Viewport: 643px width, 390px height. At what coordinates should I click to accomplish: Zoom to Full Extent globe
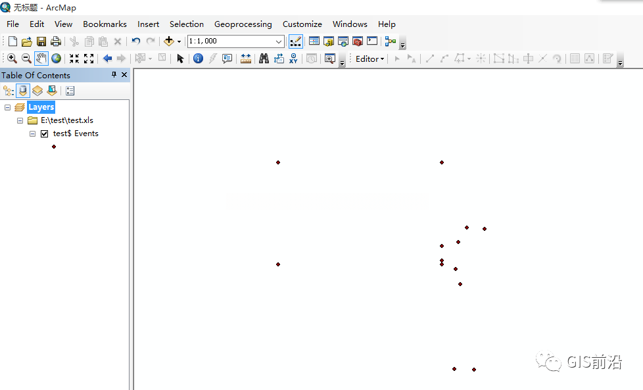(56, 59)
